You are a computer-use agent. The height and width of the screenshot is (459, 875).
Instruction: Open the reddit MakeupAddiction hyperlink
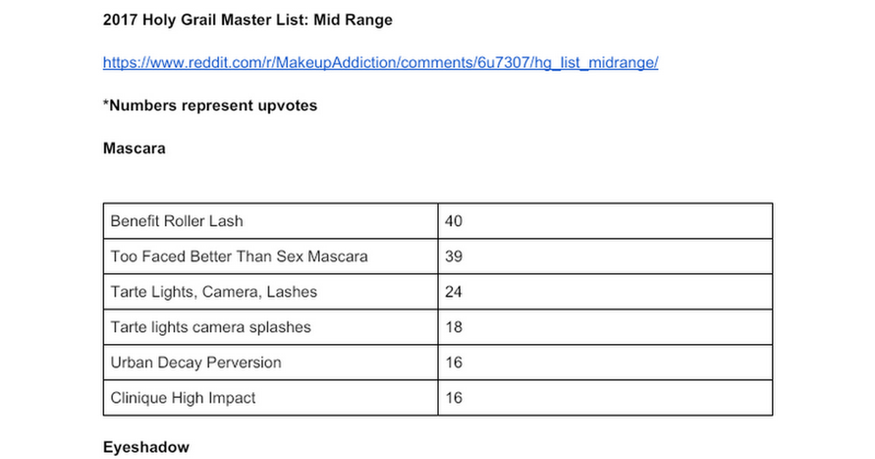(380, 63)
